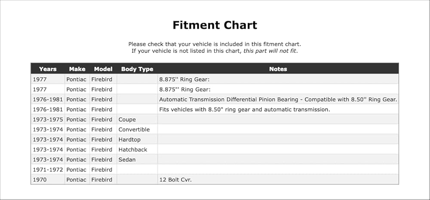The image size is (430, 200).
Task: Click the Body Type column header
Action: 137,69
